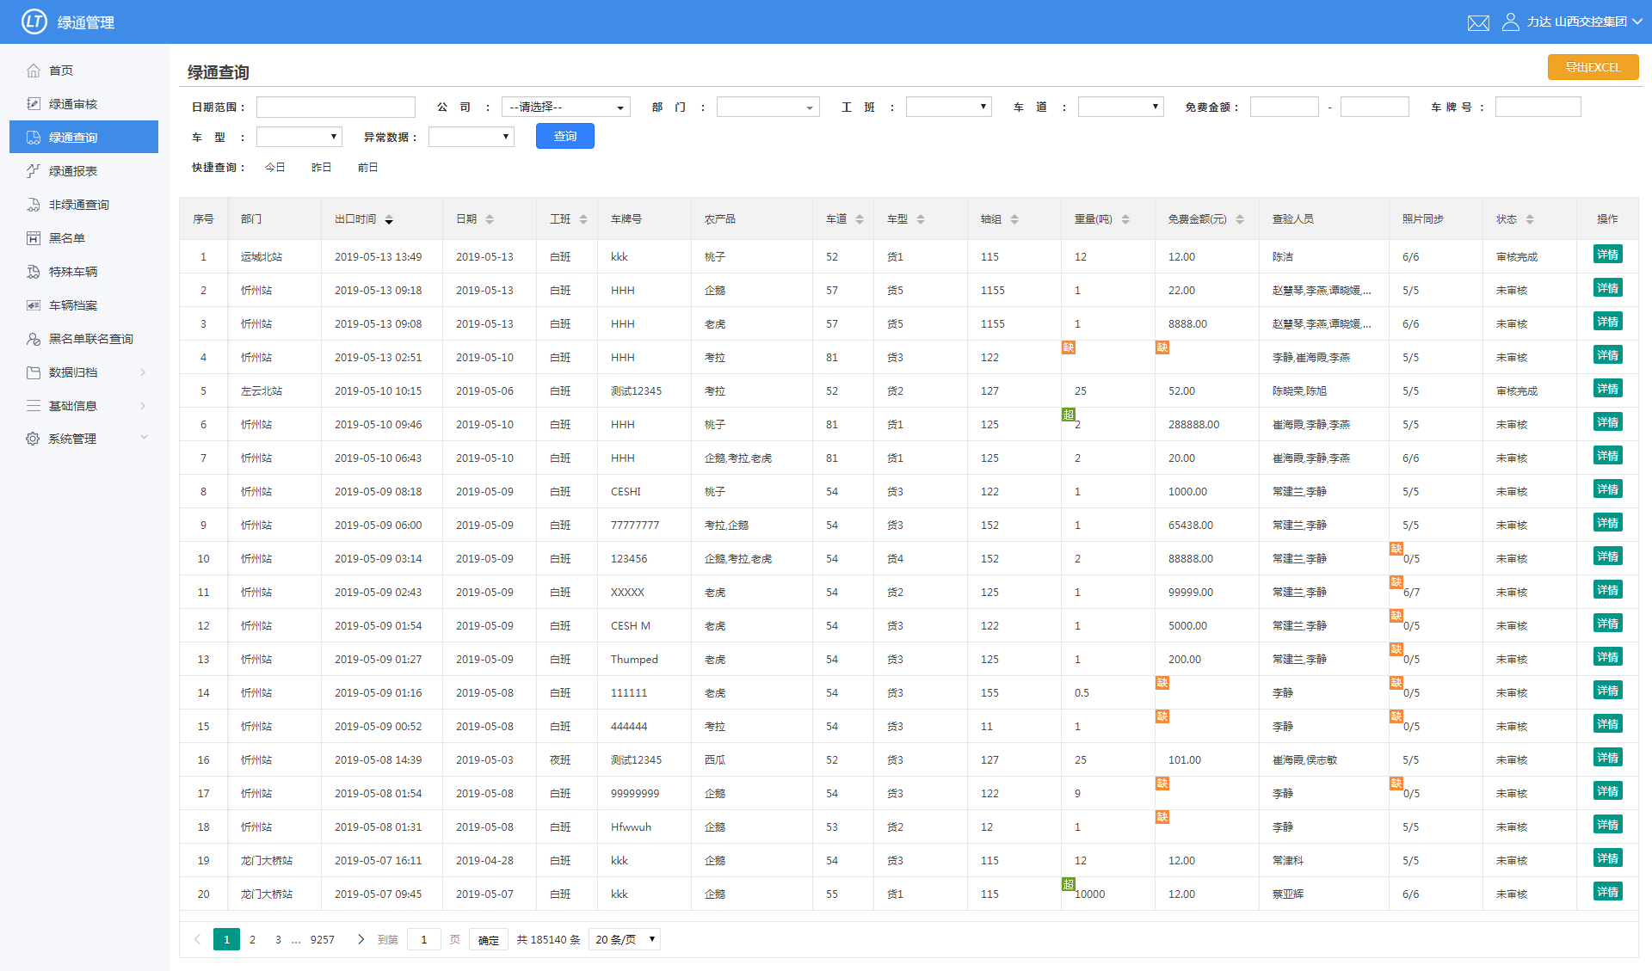
Task: Open the 车道 dropdown
Action: 1121,107
